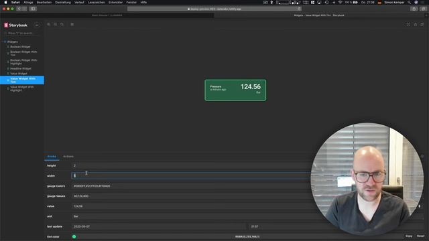429x241 pixels.
Task: Click Safari's share button
Action: pyautogui.click(x=414, y=9)
